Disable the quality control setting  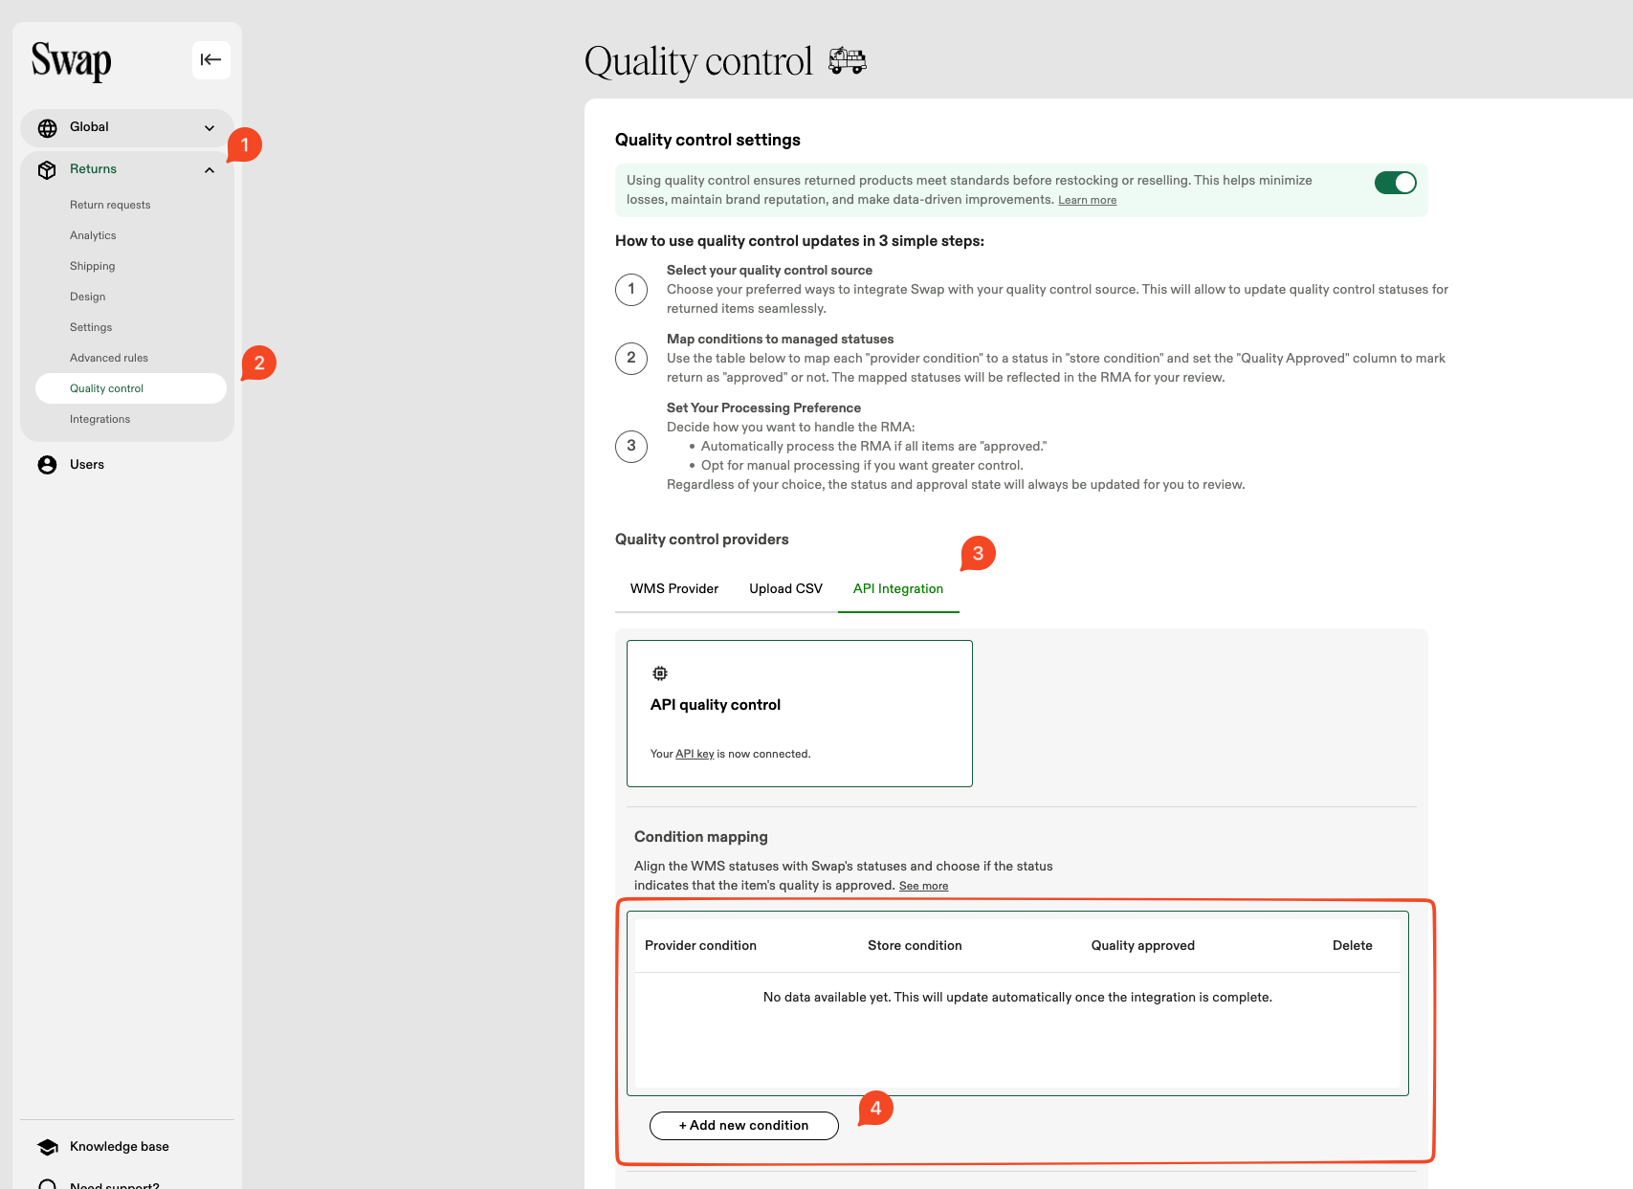[1395, 182]
